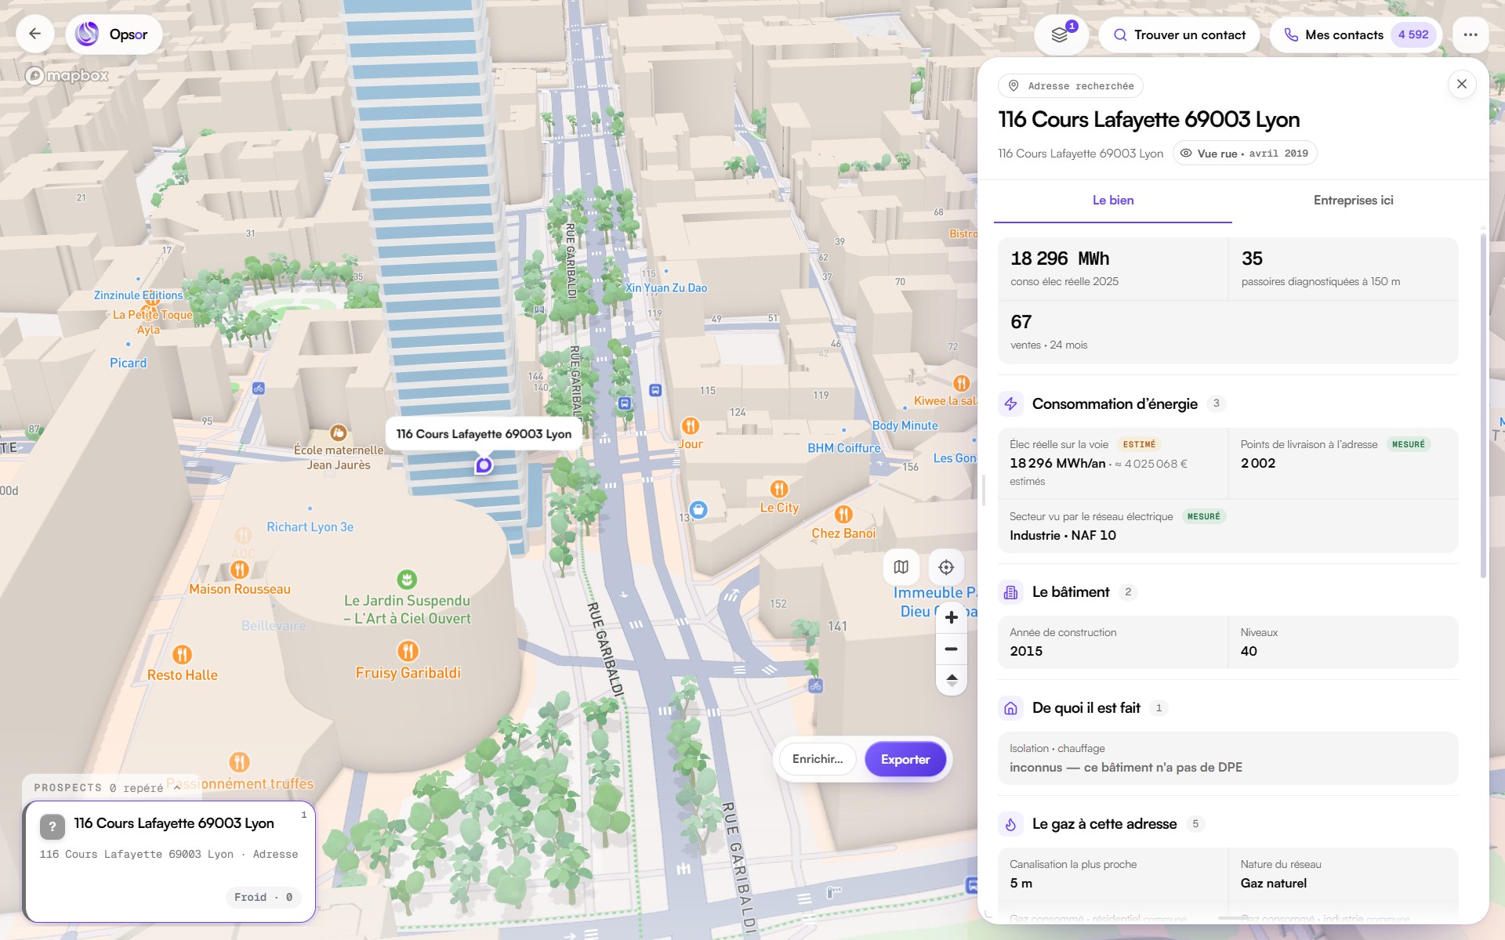This screenshot has width=1505, height=940.
Task: Reset map bearing with compass arrow
Action: point(952,679)
